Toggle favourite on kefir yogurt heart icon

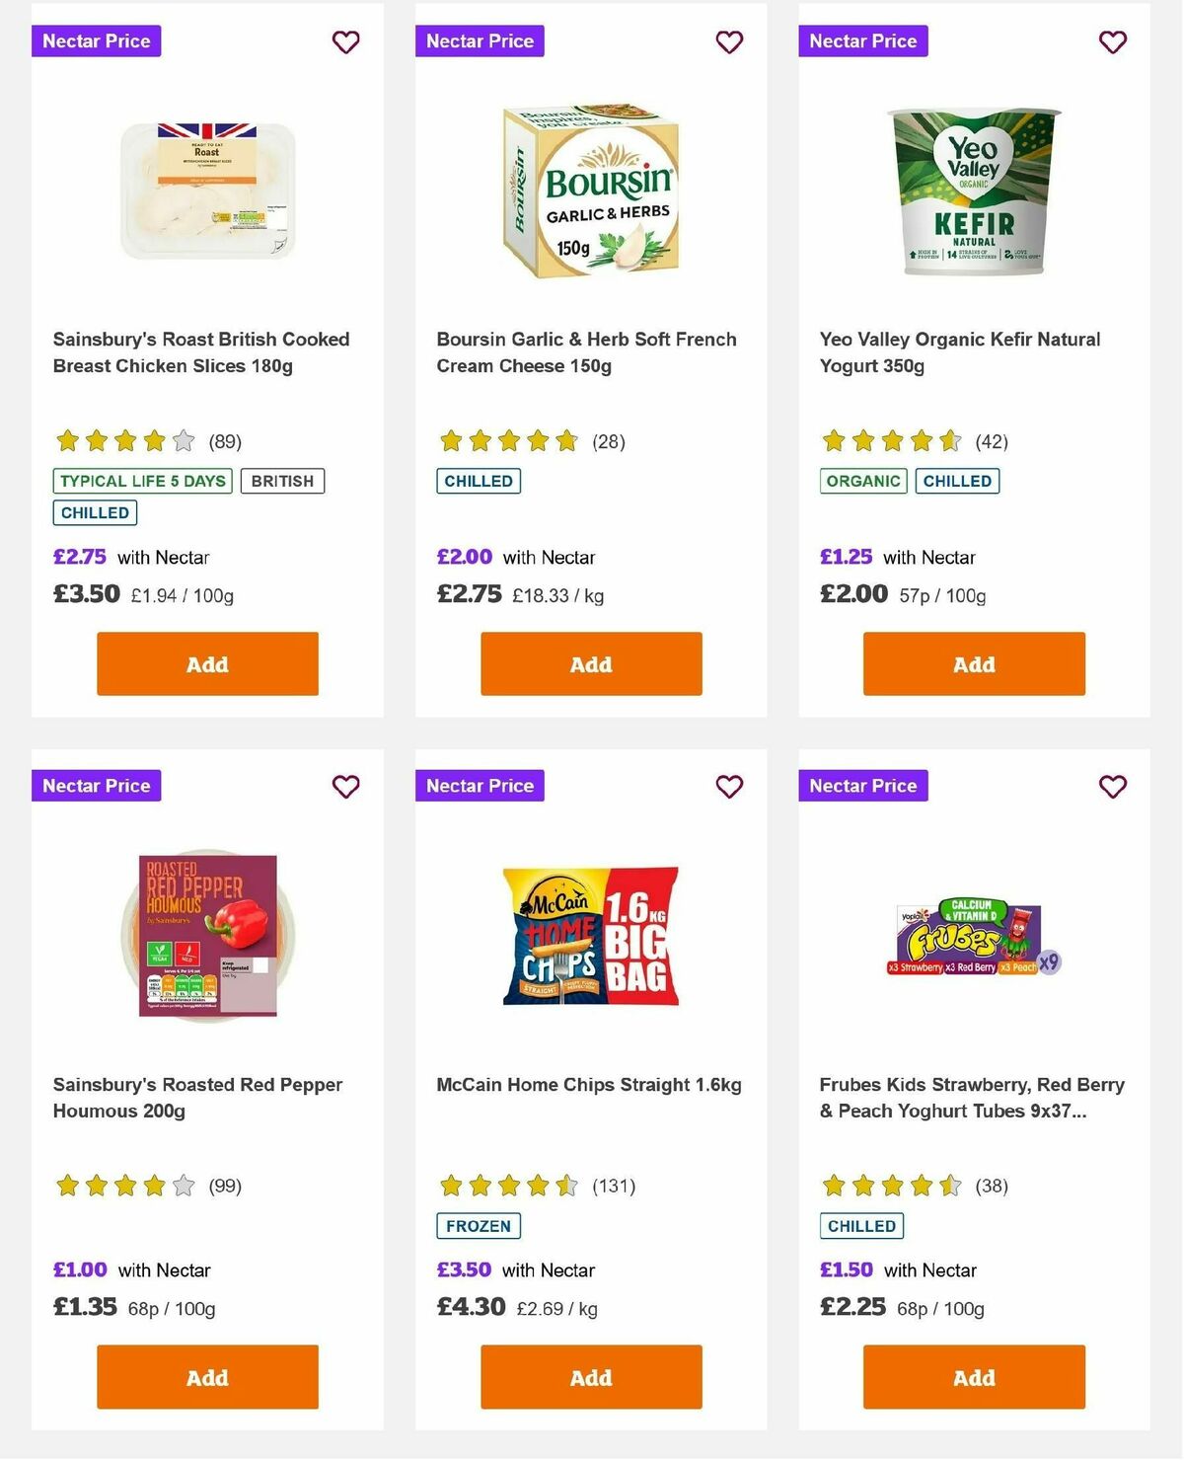click(x=1112, y=42)
